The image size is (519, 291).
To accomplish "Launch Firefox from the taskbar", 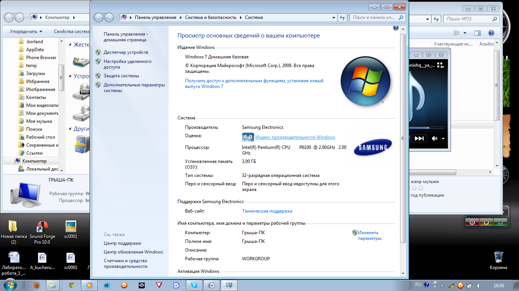I will pyautogui.click(x=37, y=285).
